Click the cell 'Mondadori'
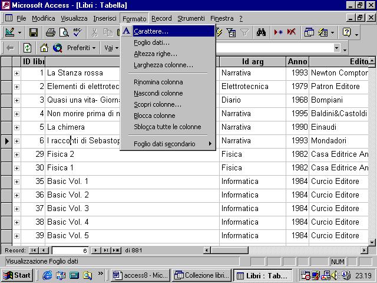377x283 pixels. tap(339, 141)
